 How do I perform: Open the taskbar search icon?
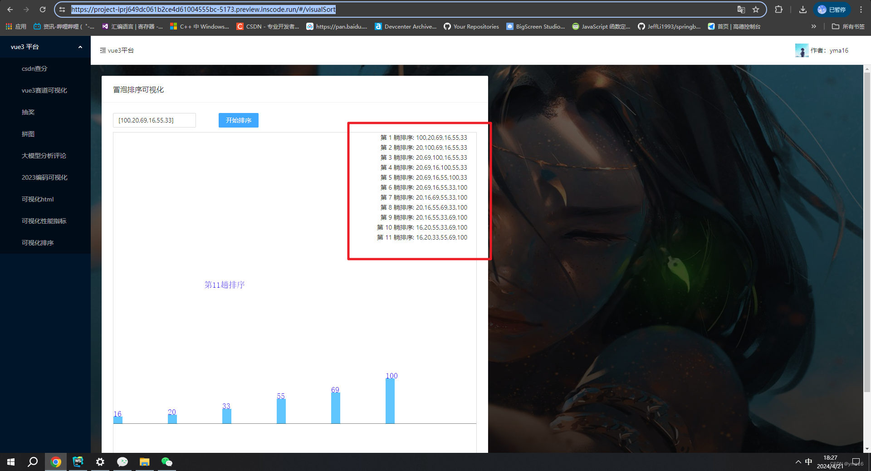(33, 462)
